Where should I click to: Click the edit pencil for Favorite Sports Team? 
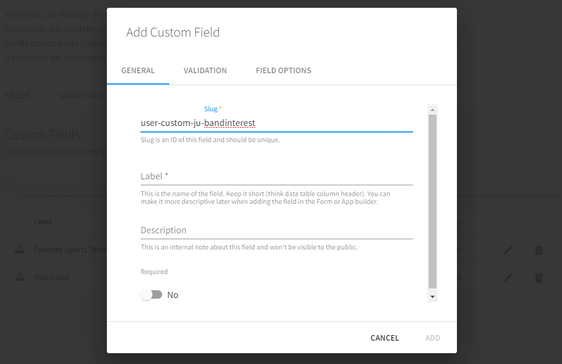coord(508,250)
